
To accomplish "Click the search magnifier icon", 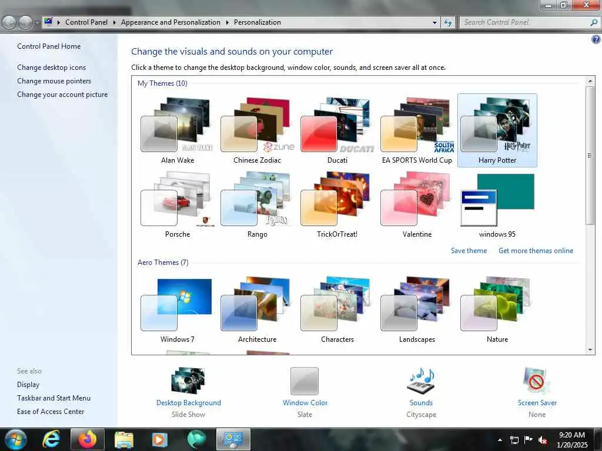I will pyautogui.click(x=594, y=22).
